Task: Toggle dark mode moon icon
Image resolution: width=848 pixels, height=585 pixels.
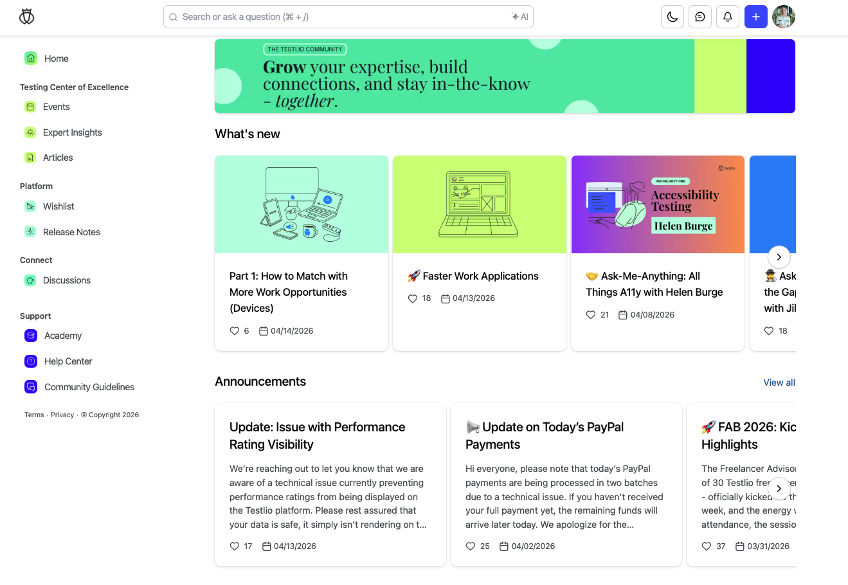Action: click(672, 17)
